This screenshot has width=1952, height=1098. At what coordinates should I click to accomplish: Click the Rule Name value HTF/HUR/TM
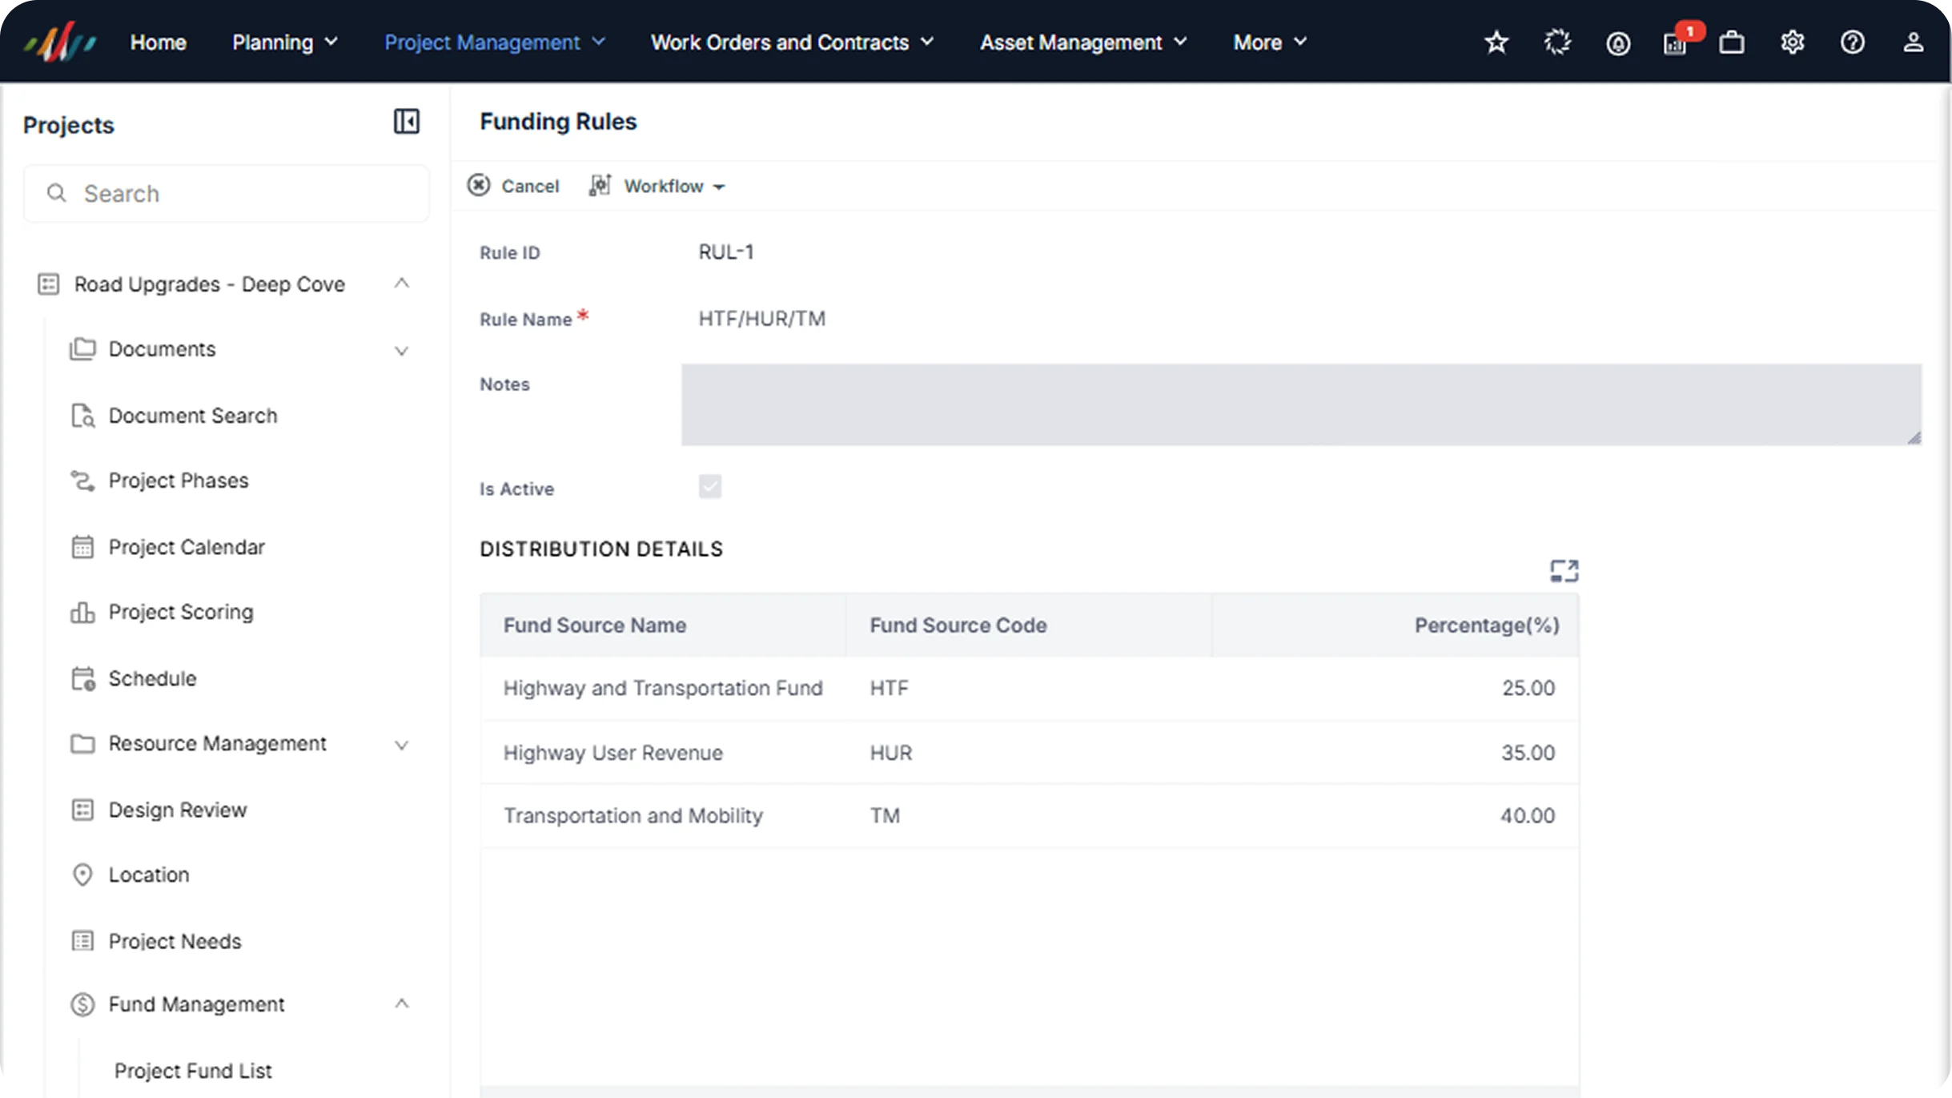point(761,319)
